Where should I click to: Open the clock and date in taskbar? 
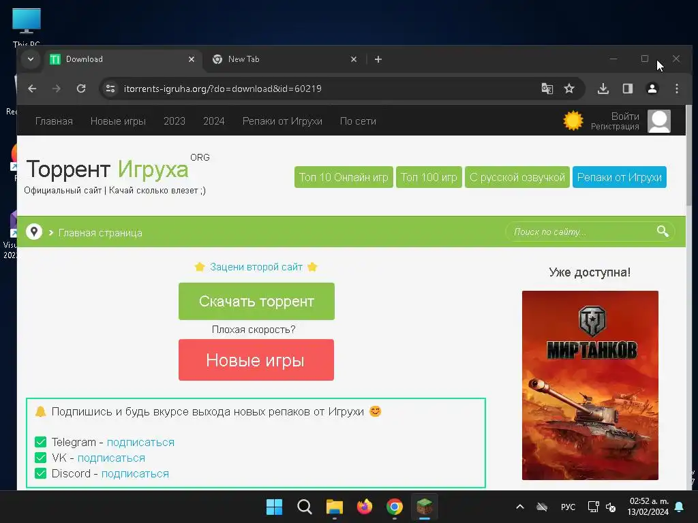click(x=648, y=507)
